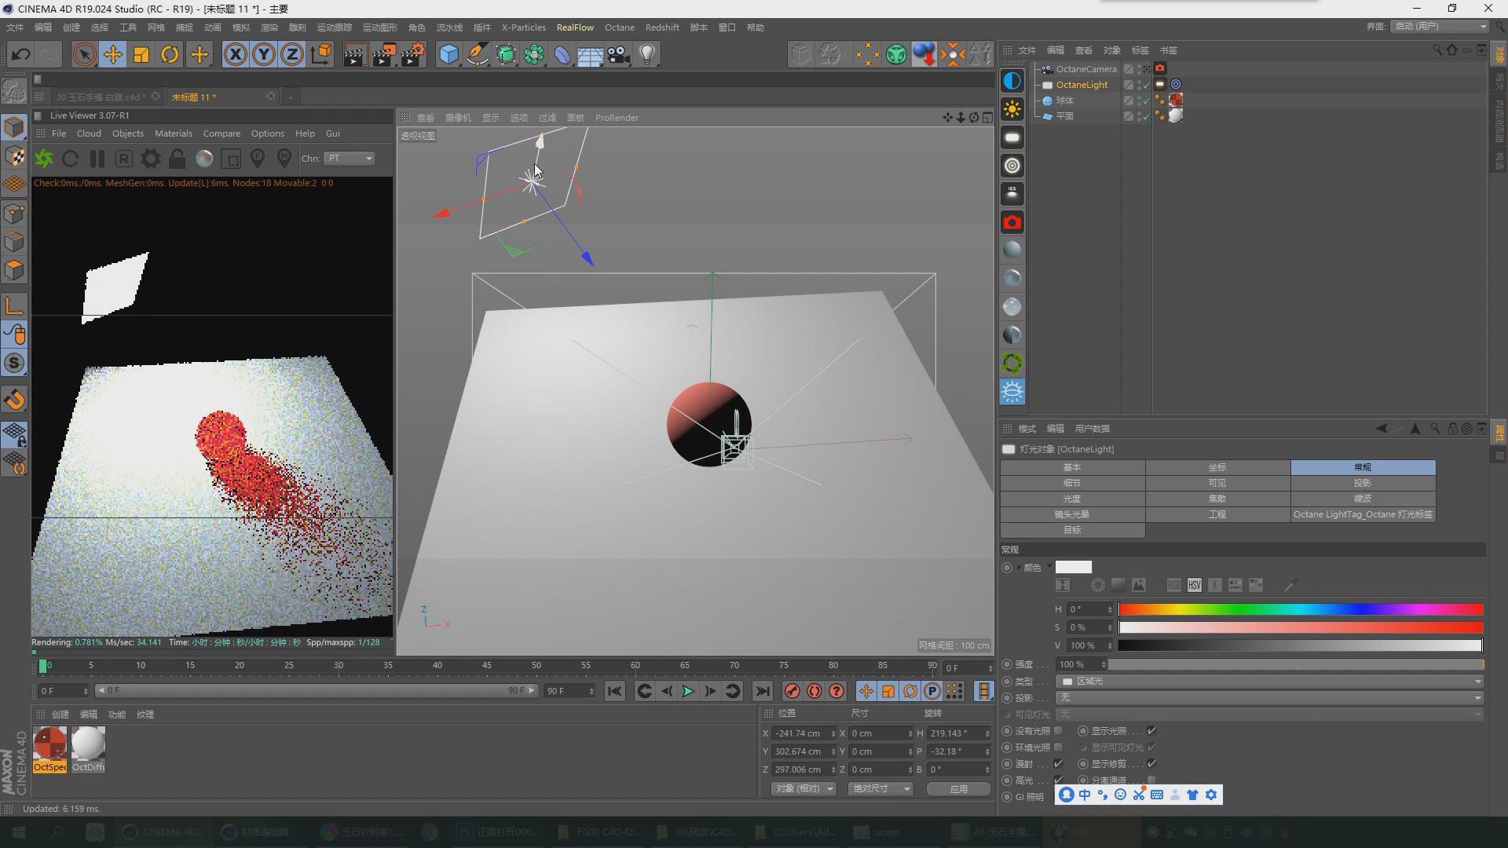This screenshot has height=848, width=1508.
Task: Jump to the end of animation
Action: click(x=762, y=691)
